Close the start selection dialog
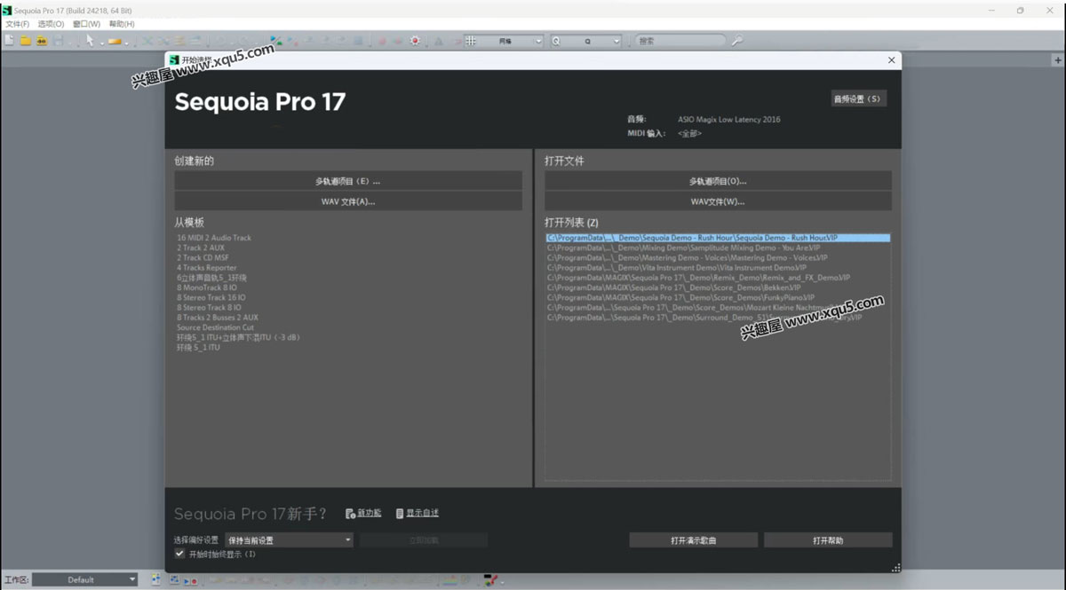 pos(891,59)
